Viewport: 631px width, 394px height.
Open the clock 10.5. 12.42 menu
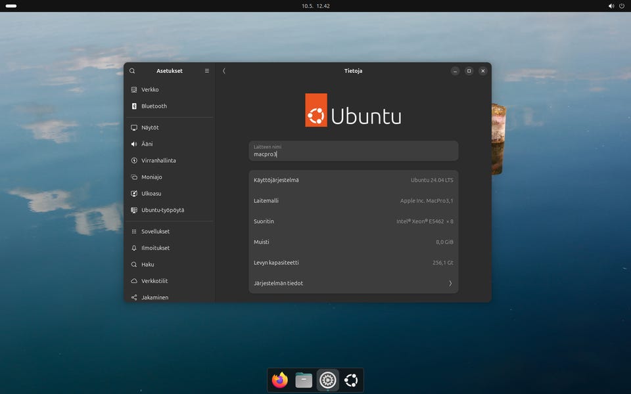coord(315,6)
